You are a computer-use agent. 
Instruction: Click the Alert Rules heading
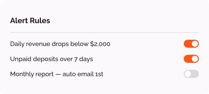pos(30,21)
